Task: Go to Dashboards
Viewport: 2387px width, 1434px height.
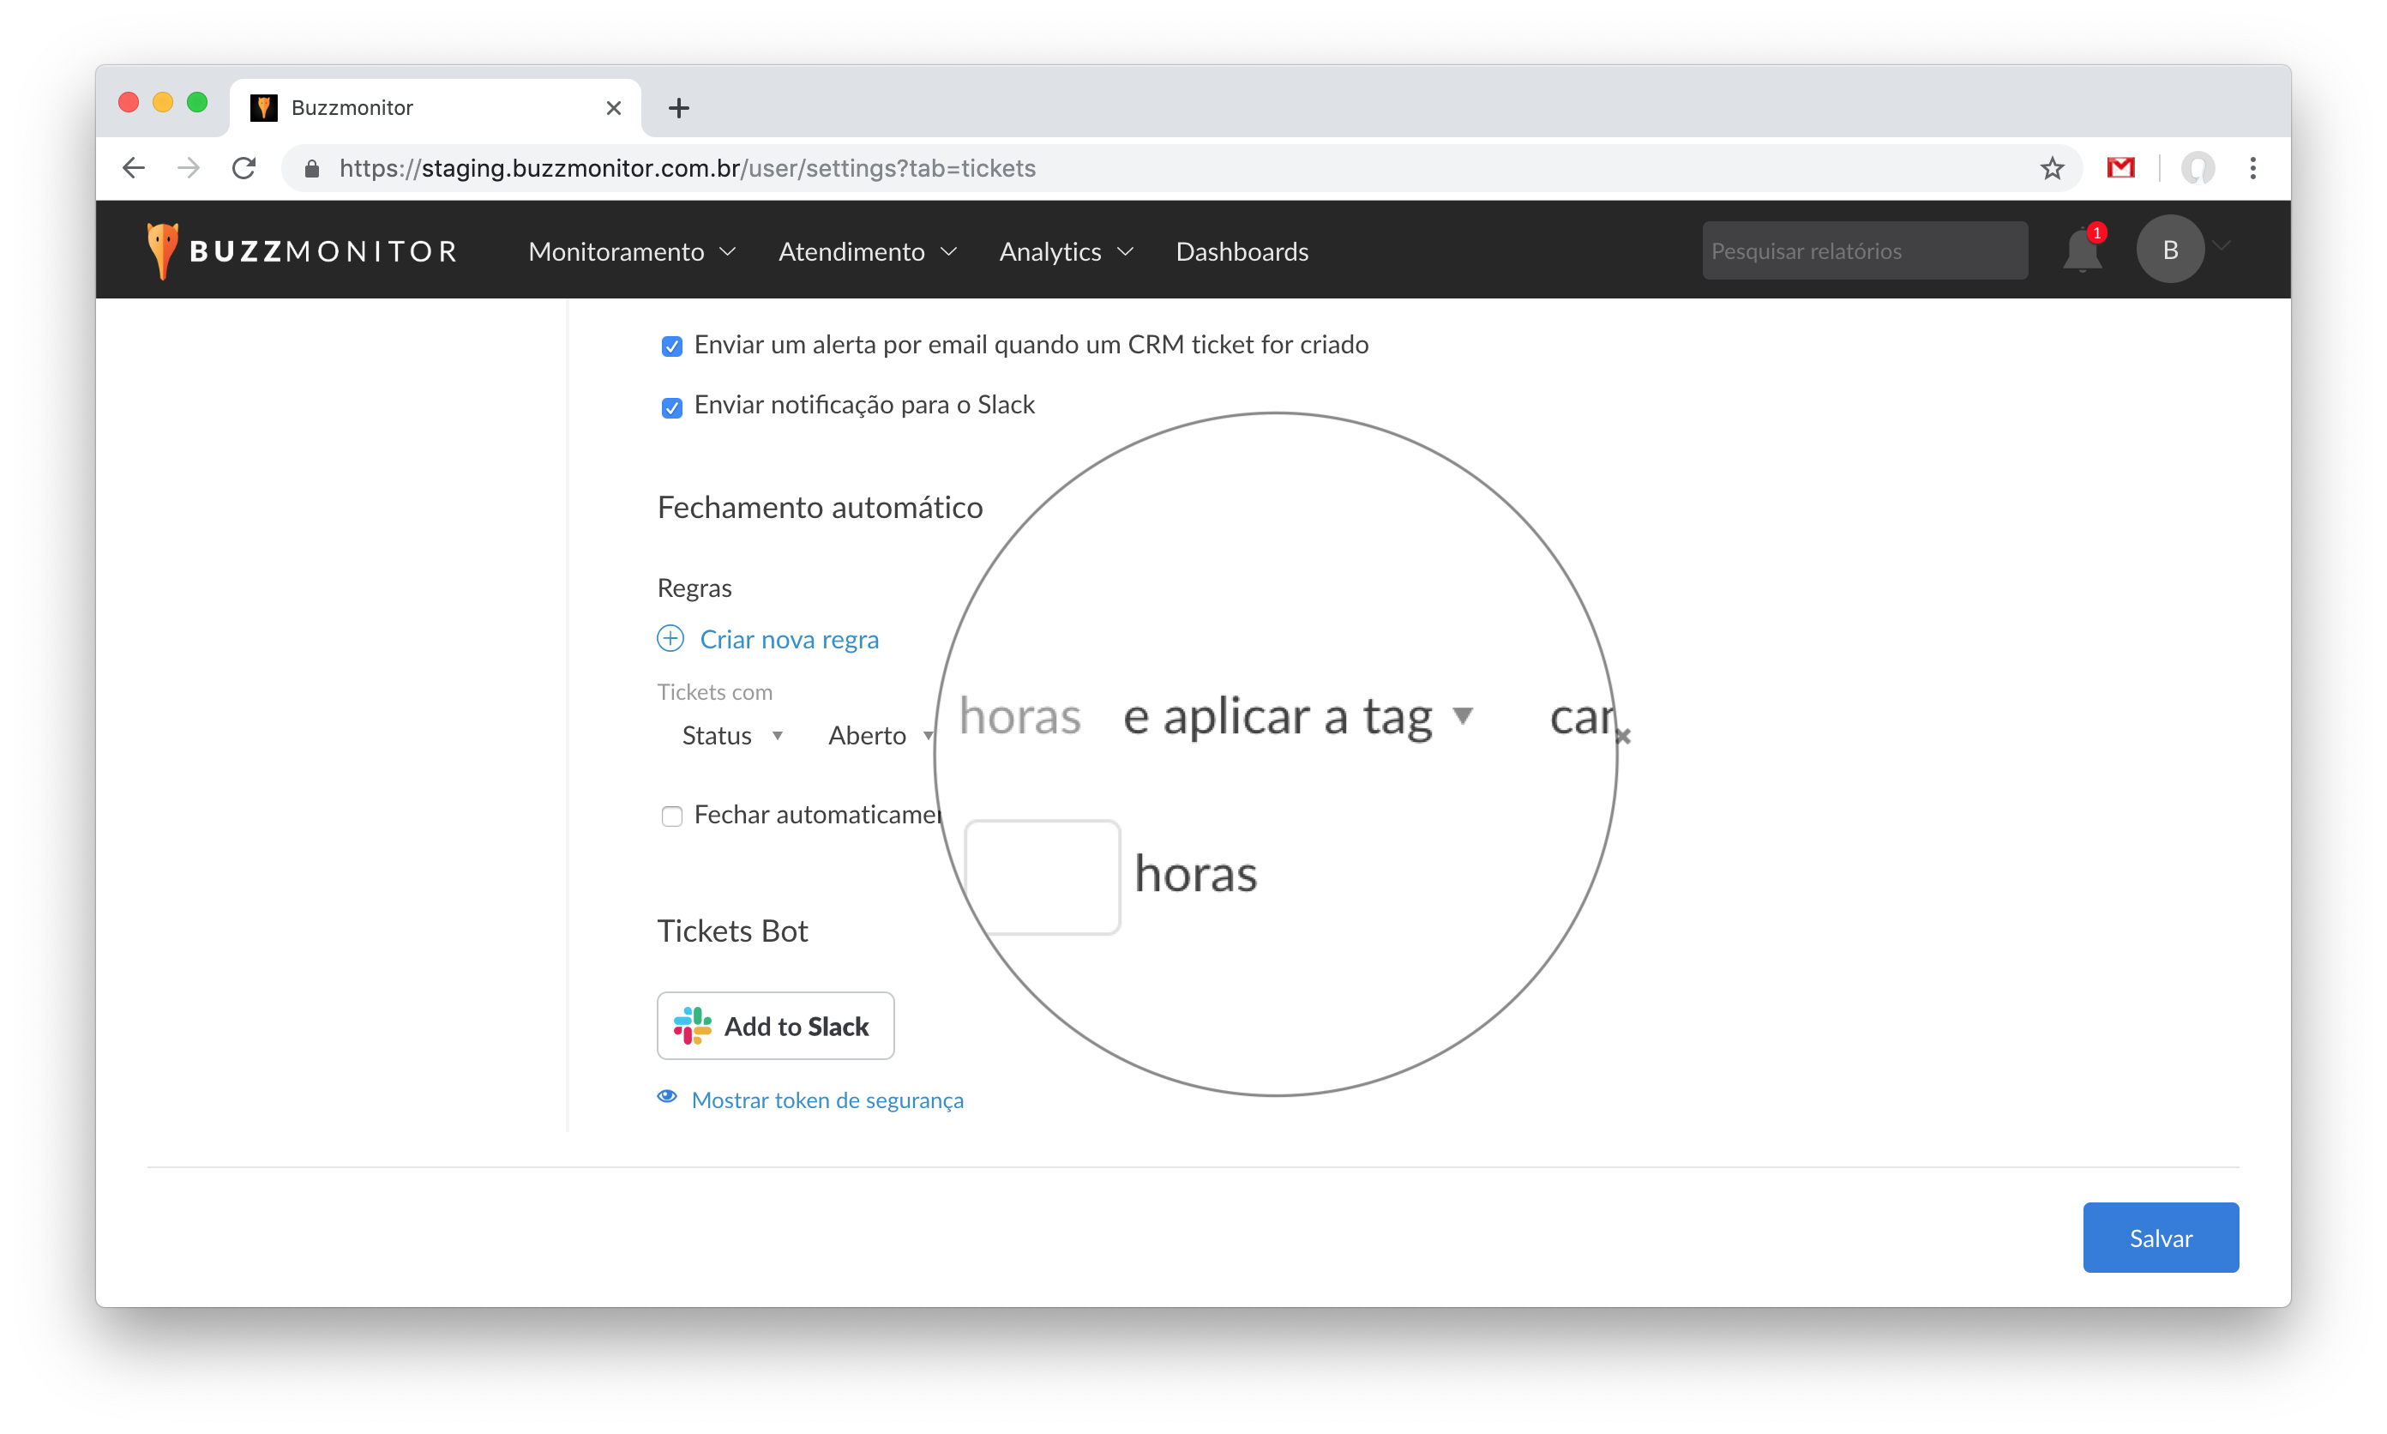Action: 1242,251
